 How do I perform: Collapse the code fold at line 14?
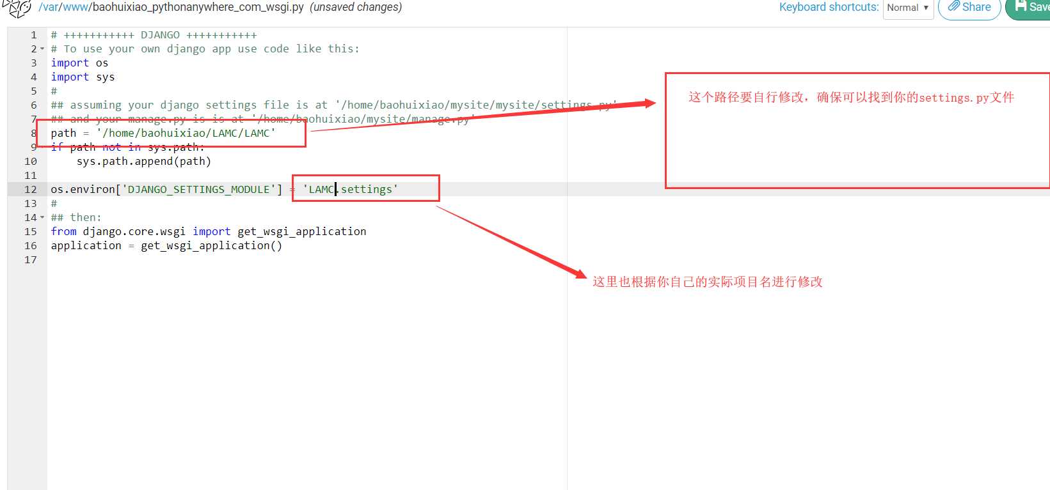(42, 218)
